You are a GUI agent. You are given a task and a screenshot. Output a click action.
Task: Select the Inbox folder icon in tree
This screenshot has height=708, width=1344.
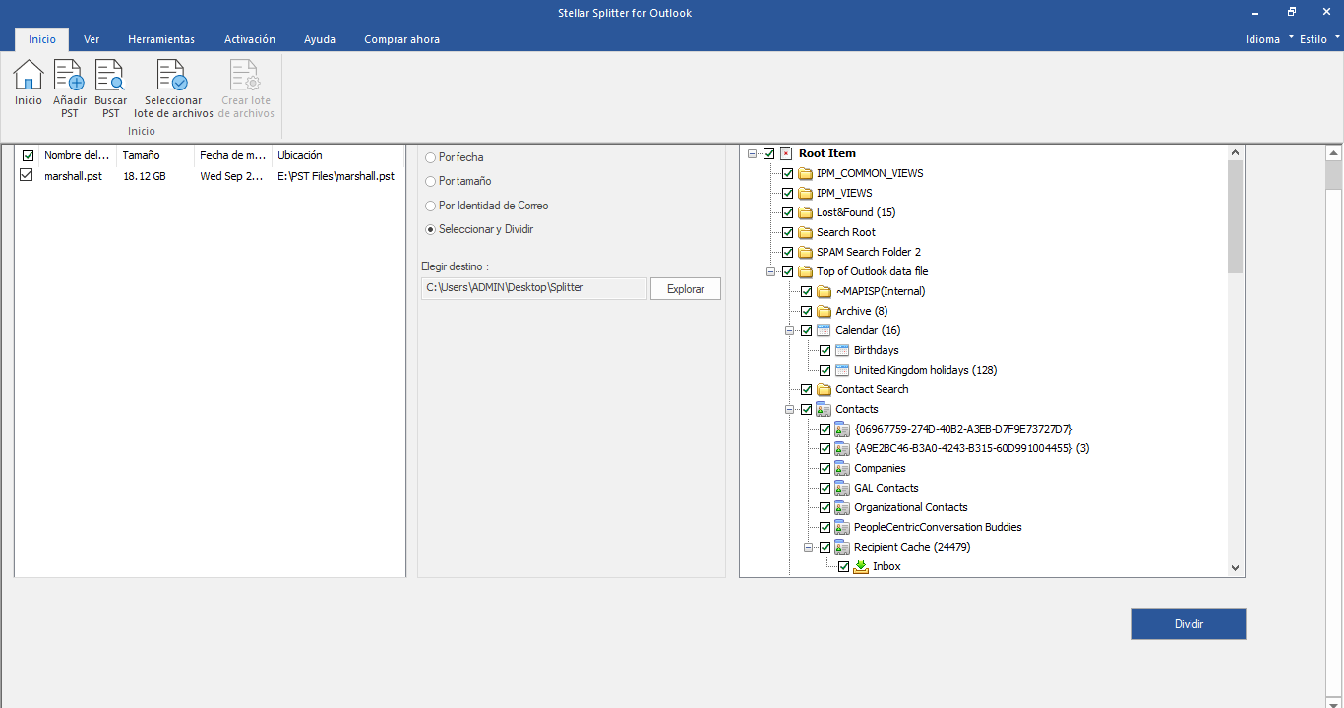coord(861,566)
